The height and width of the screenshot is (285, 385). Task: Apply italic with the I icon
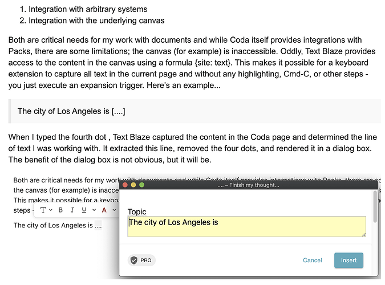[72, 210]
